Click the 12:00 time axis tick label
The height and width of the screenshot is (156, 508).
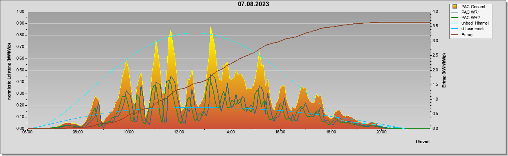[x=179, y=132]
